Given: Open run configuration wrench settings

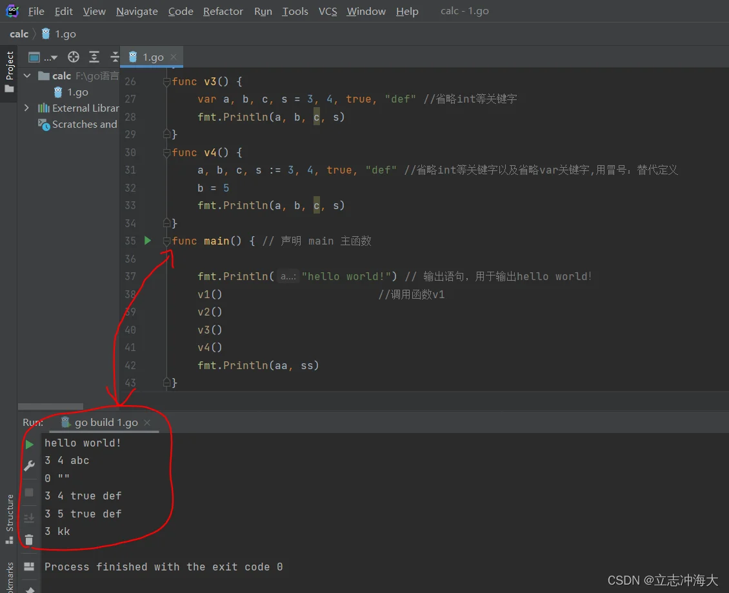Looking at the screenshot, I should pyautogui.click(x=29, y=466).
